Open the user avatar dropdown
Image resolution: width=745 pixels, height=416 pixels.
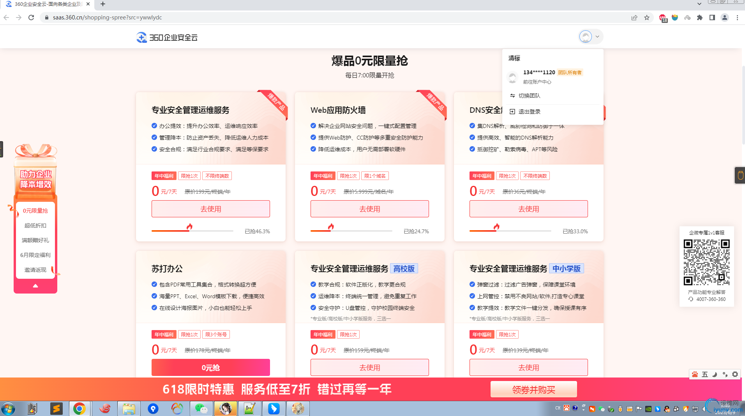[591, 37]
